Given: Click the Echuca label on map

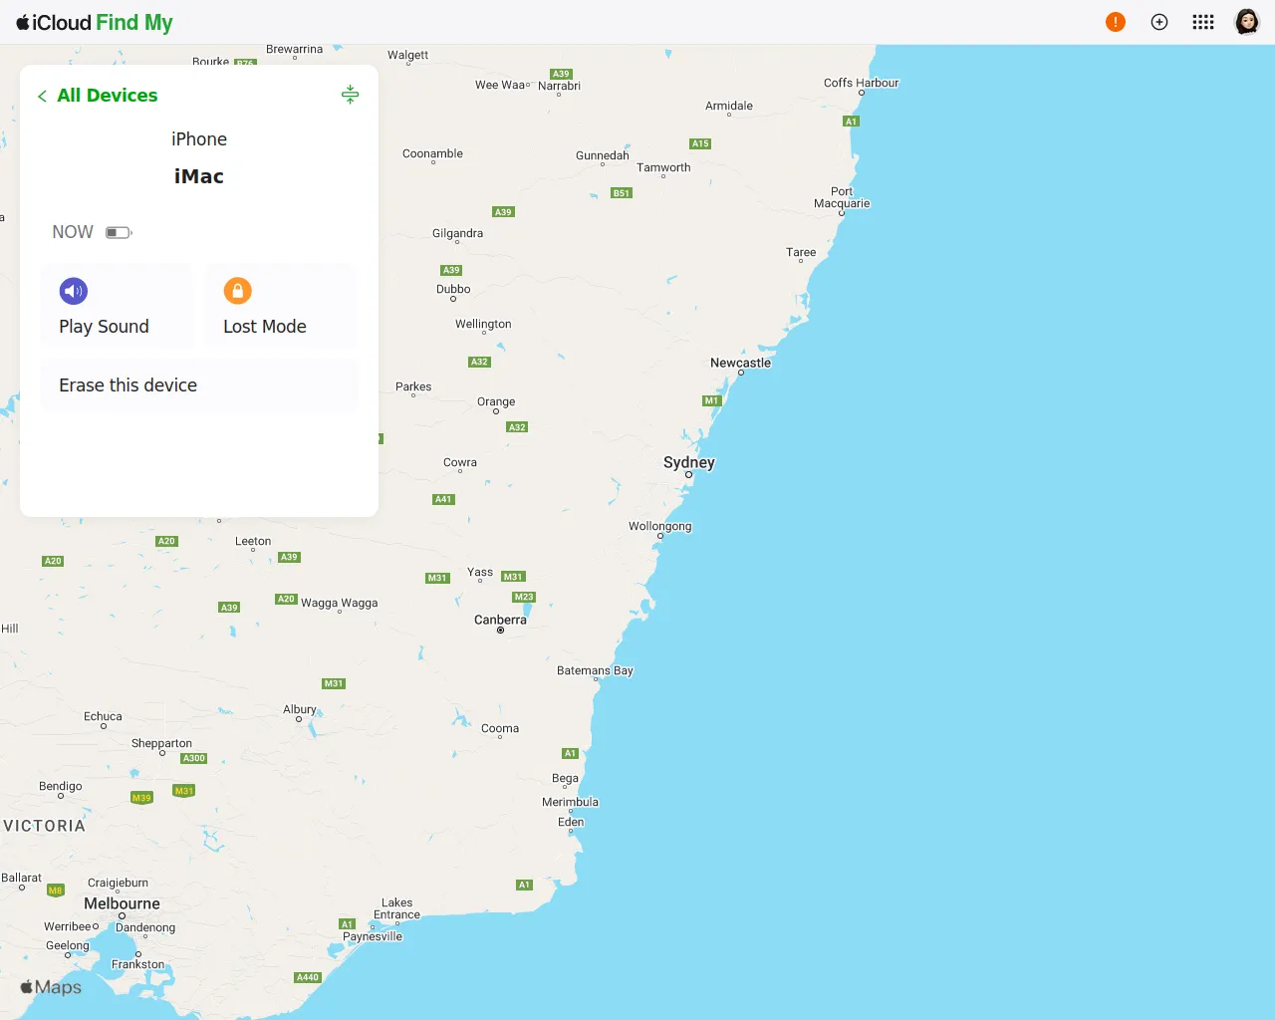Looking at the screenshot, I should pyautogui.click(x=103, y=716).
